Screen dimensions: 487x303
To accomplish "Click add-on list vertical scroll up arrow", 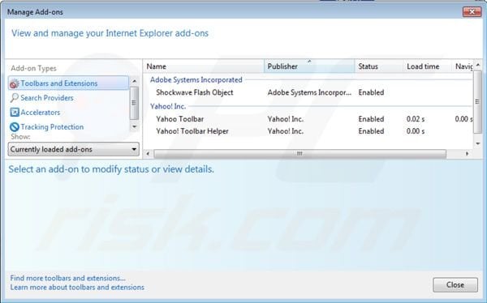I will pos(478,65).
